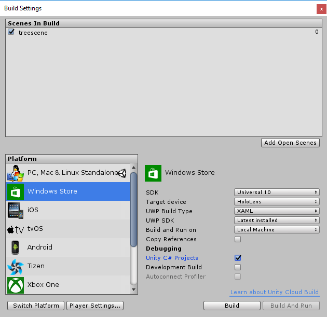Screen dimensions: 327x317
Task: Open Player Settings
Action: (x=95, y=306)
